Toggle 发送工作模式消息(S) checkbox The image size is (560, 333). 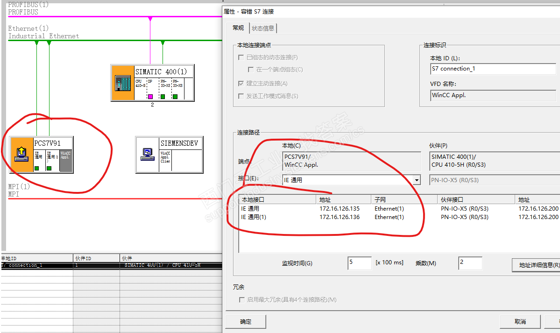point(241,96)
